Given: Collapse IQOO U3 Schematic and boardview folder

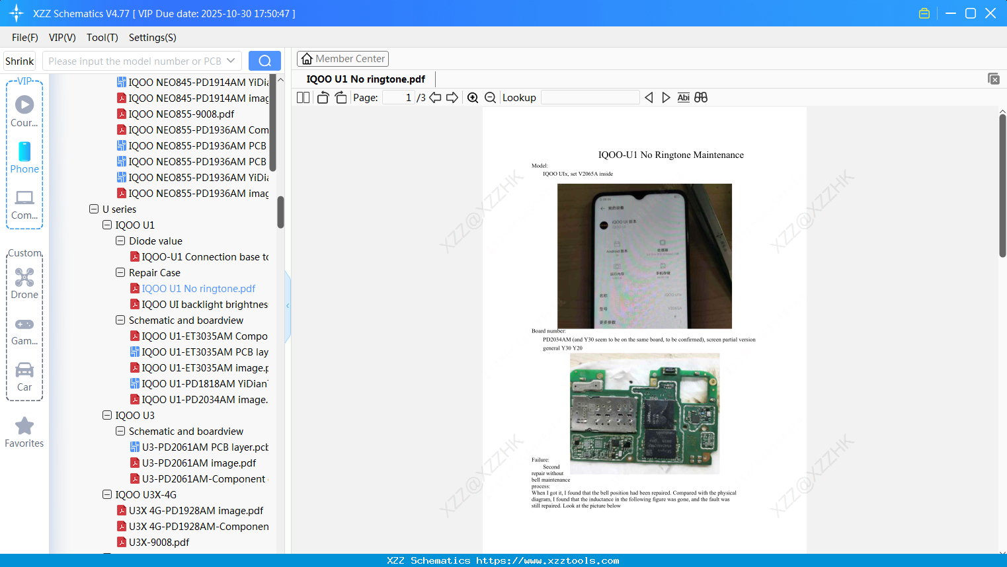Looking at the screenshot, I should point(120,431).
